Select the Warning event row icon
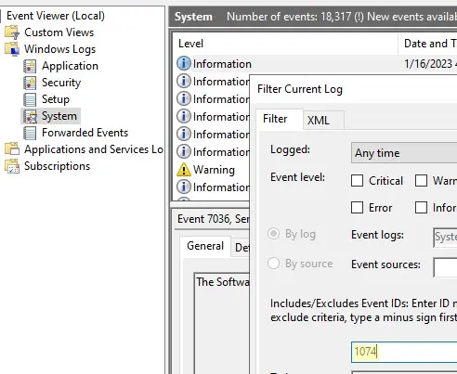This screenshot has width=457, height=374. click(184, 170)
